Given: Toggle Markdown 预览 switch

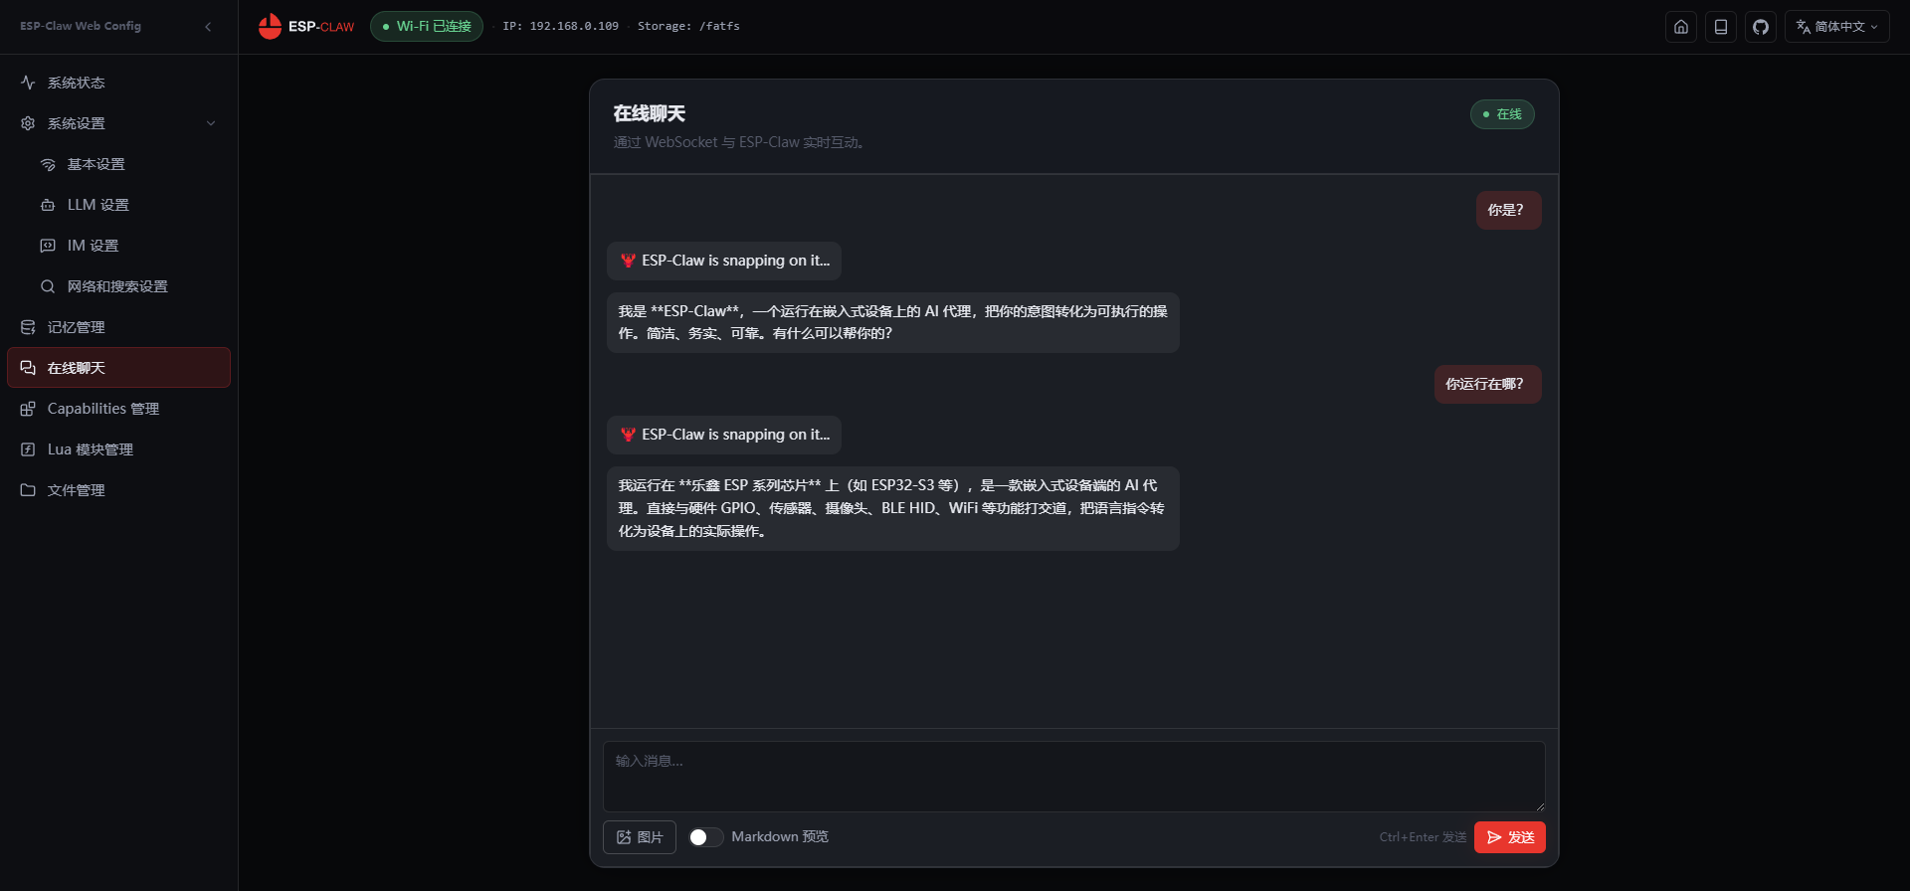Looking at the screenshot, I should [x=706, y=837].
